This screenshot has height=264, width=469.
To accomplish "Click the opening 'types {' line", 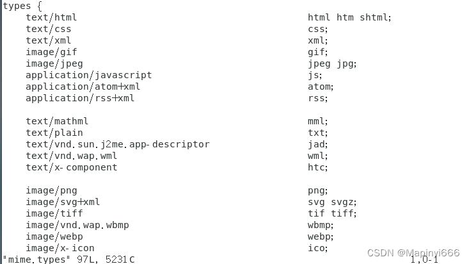I will point(22,6).
